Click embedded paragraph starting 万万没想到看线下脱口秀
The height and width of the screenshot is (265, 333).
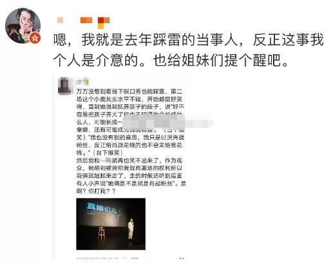131,122
